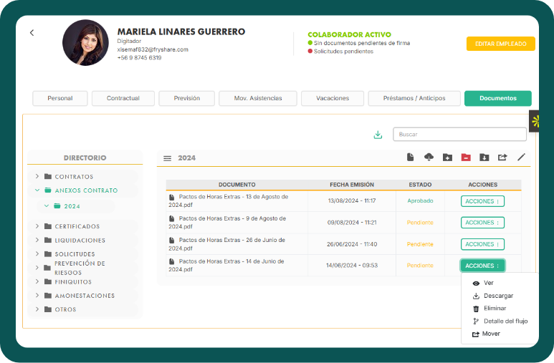Screen dimensions: 554x363
Task: Click the new document file icon
Action: 411,158
